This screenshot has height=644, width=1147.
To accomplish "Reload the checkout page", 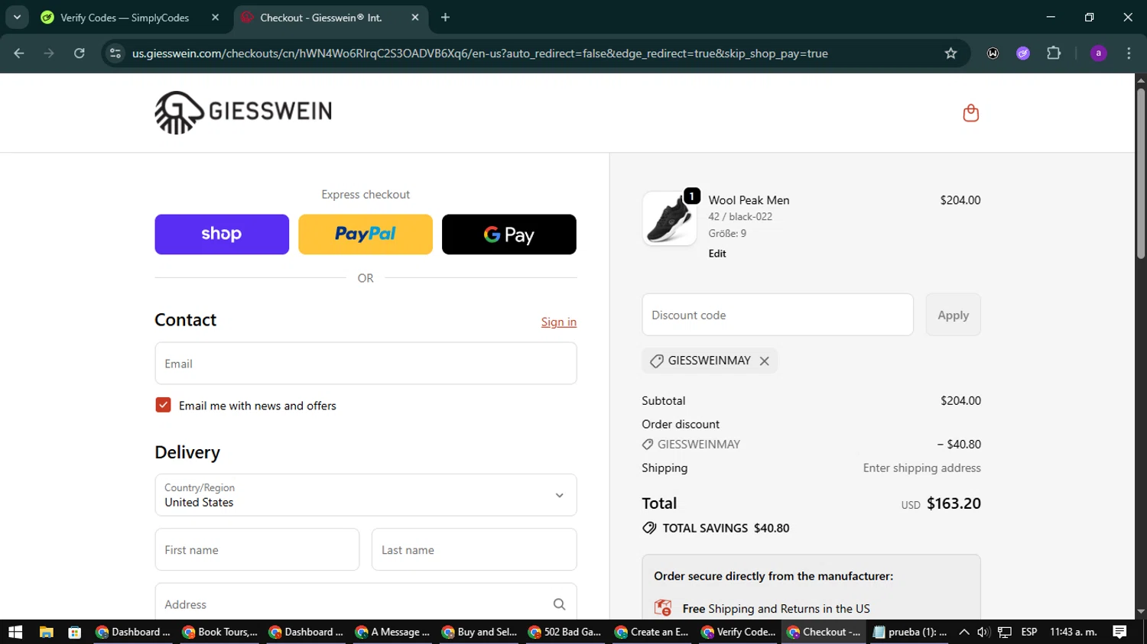I will tap(80, 53).
